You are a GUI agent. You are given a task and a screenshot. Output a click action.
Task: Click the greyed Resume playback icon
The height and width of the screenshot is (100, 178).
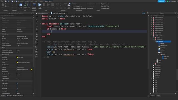click(48, 5)
